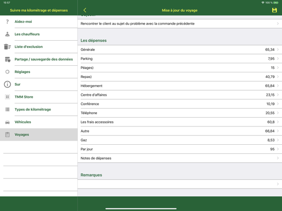Expand the Conférence chevron
This screenshot has height=211, width=282.
[x=278, y=104]
